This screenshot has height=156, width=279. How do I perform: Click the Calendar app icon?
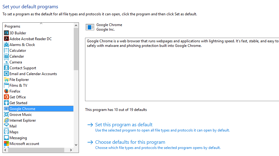tap(6, 56)
